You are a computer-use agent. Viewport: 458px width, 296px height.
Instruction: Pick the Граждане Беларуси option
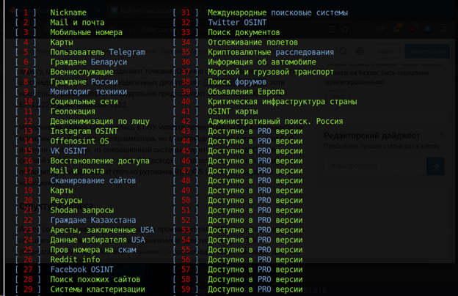pyautogui.click(x=87, y=62)
